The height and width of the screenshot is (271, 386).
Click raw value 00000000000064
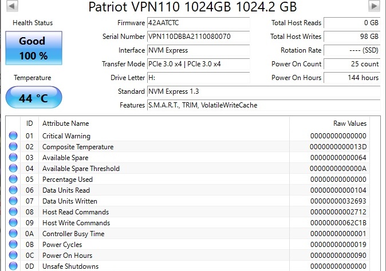click(x=338, y=157)
